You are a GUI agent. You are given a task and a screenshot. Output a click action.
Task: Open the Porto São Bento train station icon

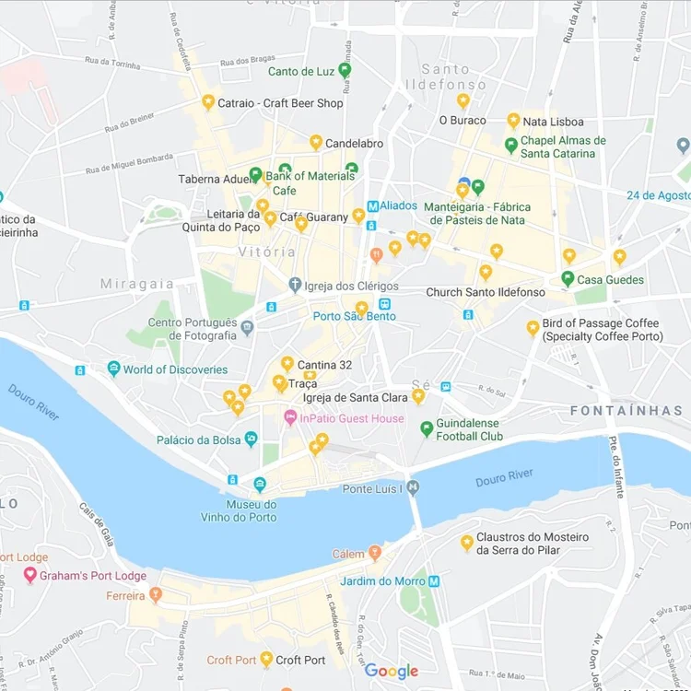coord(385,304)
